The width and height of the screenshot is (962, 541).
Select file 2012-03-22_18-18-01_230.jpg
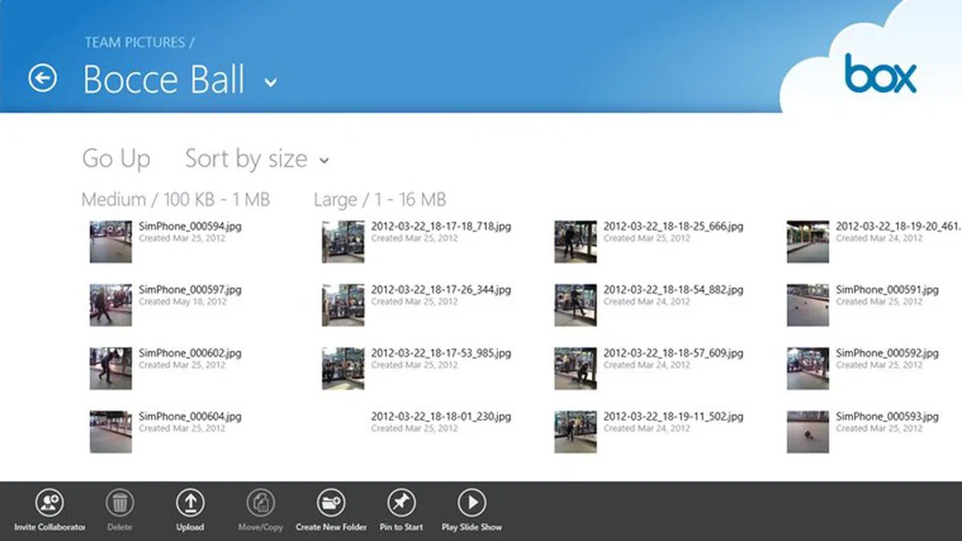click(440, 418)
